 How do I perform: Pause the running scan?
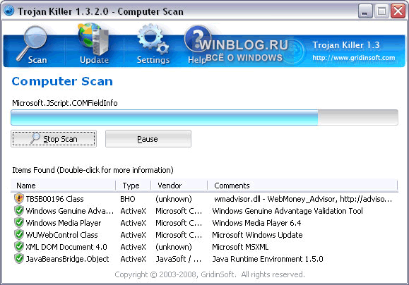(148, 139)
